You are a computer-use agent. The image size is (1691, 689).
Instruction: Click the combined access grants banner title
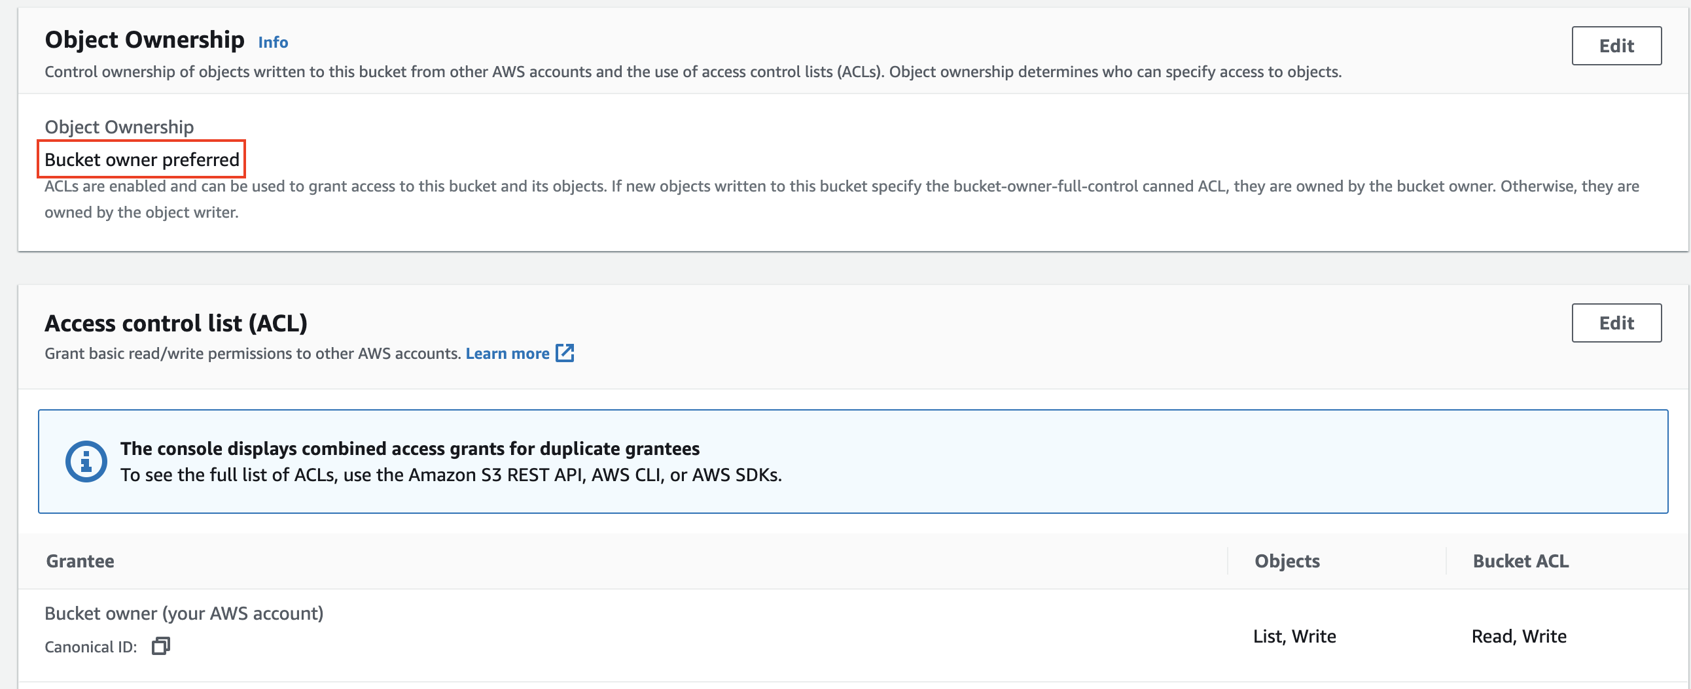(410, 448)
